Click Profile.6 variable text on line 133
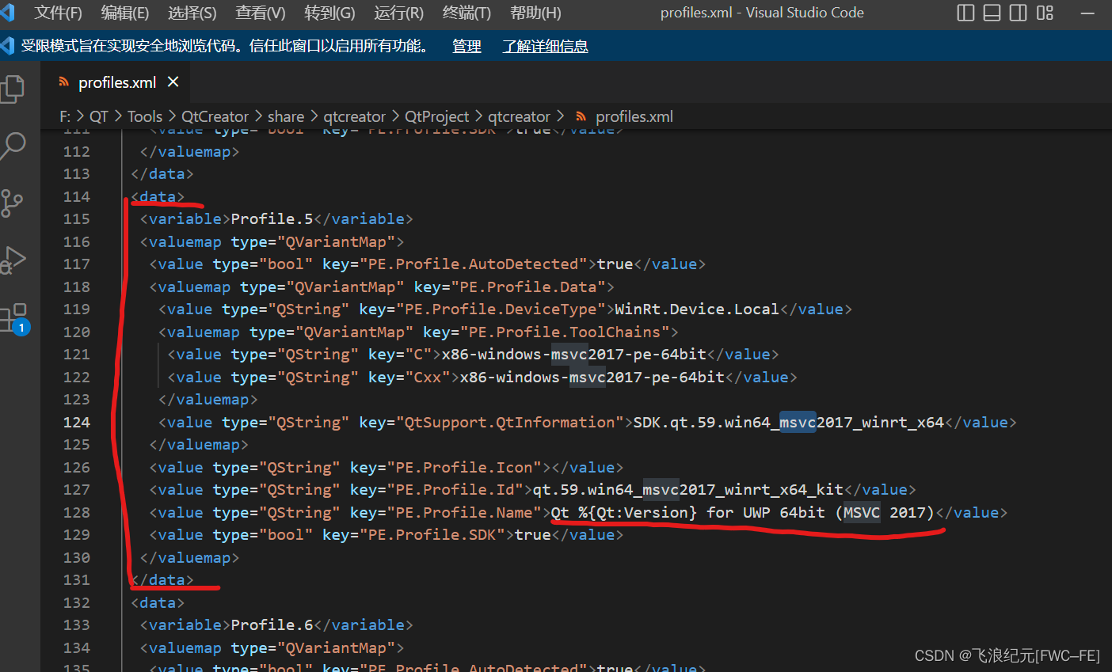1112x672 pixels. click(x=272, y=625)
